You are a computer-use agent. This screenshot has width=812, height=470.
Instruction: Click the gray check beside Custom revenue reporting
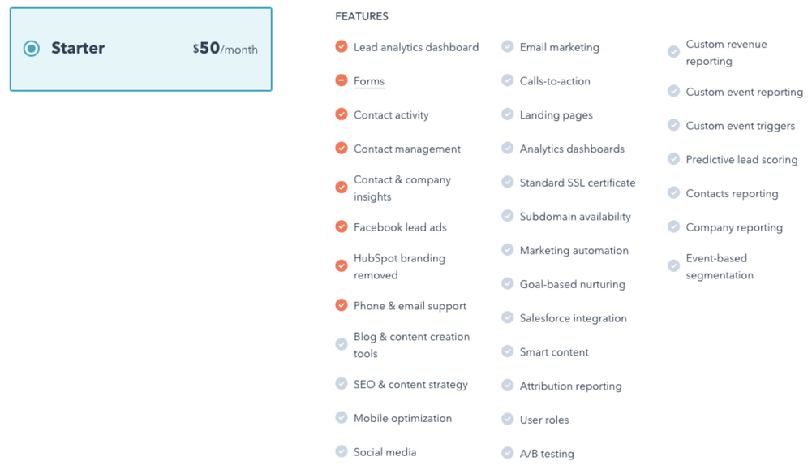click(x=674, y=52)
